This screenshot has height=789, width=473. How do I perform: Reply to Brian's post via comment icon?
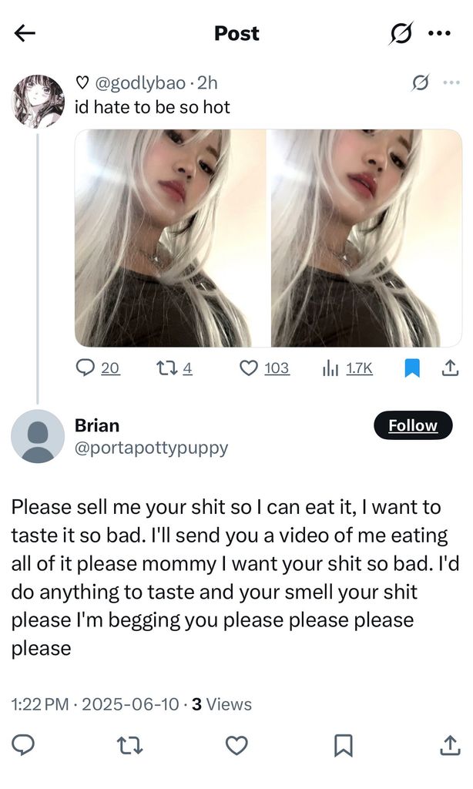point(24,745)
